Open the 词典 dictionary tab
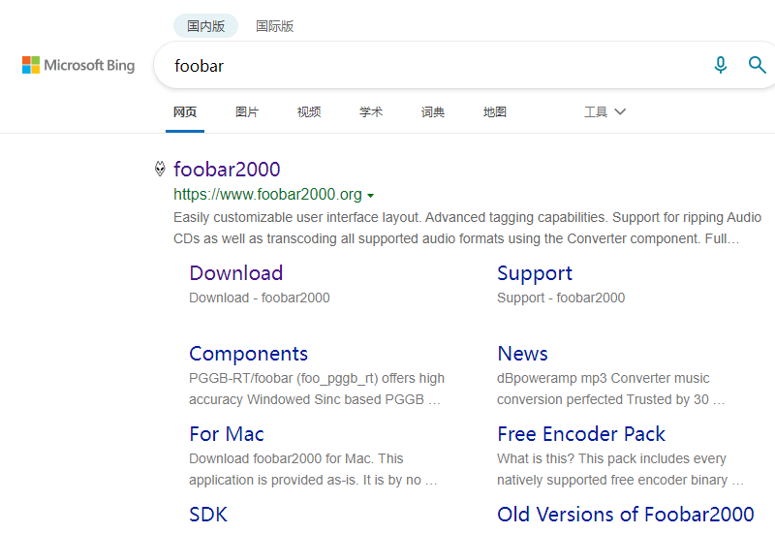Image resolution: width=775 pixels, height=533 pixels. (433, 111)
